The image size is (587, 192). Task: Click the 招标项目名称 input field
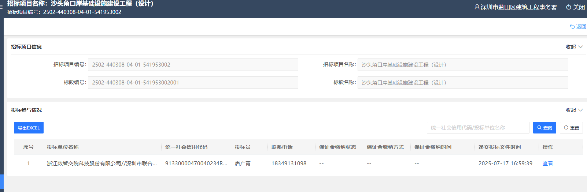click(x=462, y=65)
